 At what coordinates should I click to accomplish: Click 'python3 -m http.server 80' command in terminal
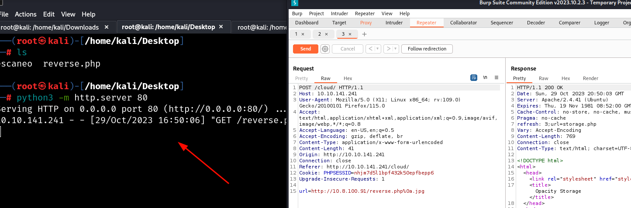click(x=82, y=97)
